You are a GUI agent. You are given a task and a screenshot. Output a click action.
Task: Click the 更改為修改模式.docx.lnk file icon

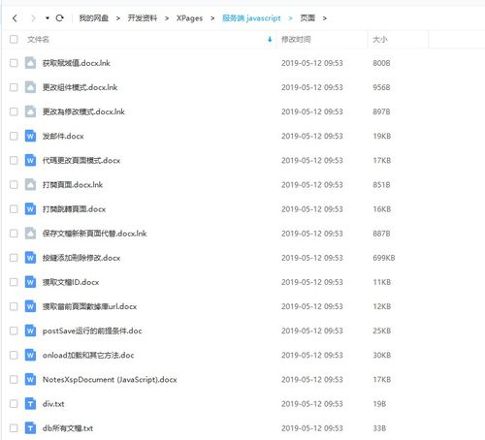pyautogui.click(x=30, y=111)
